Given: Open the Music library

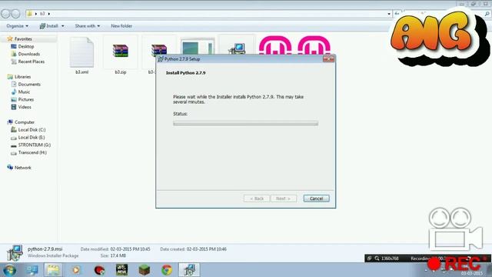Looking at the screenshot, I should [x=24, y=92].
